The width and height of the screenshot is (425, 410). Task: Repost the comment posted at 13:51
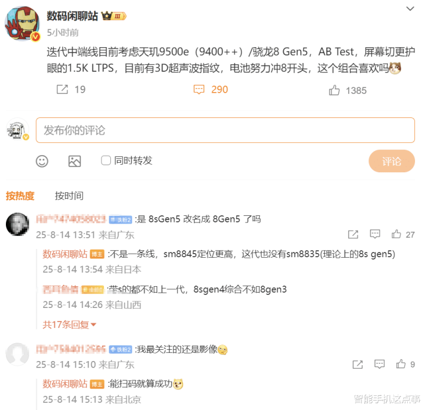click(x=353, y=234)
